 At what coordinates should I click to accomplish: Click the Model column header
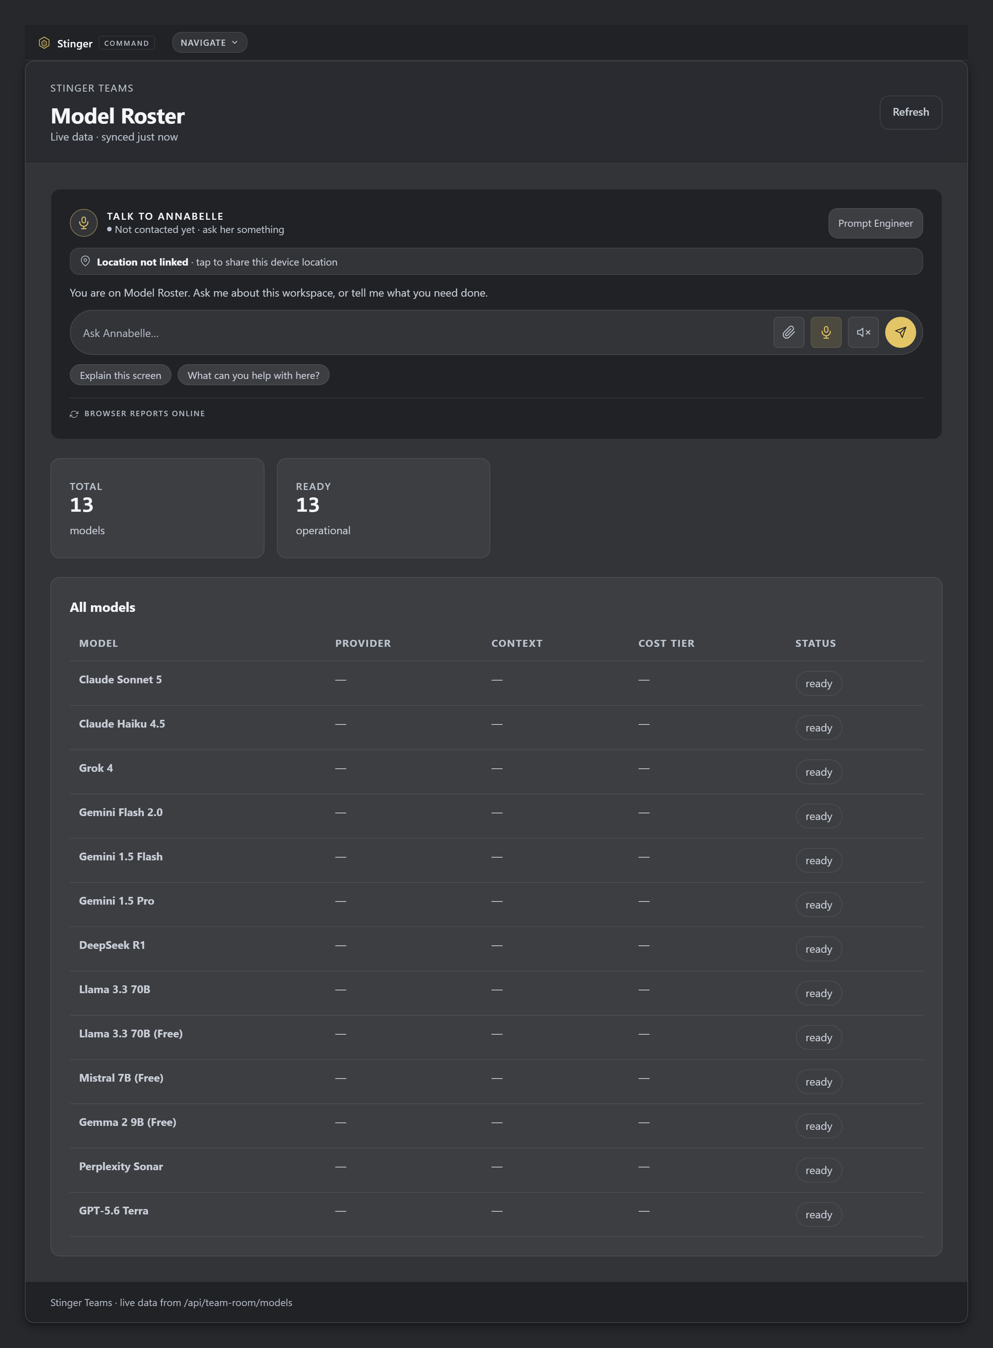pyautogui.click(x=99, y=643)
